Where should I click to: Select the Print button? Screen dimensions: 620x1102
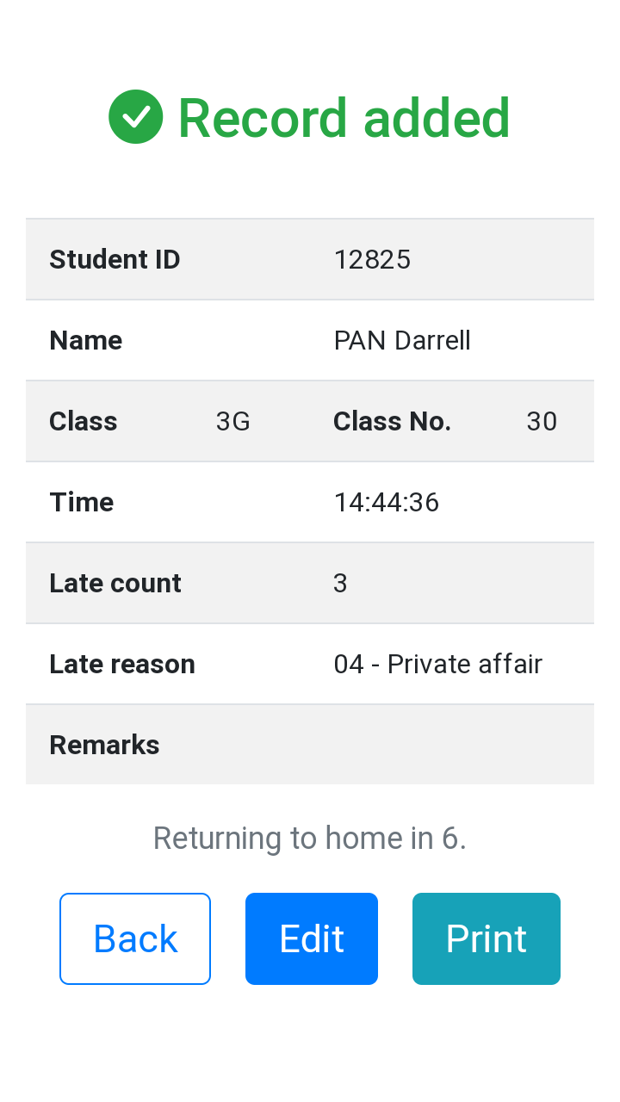[486, 938]
